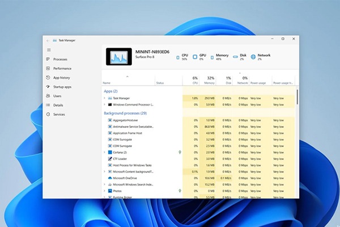Click the Disk indicator icon in header

pos(235,57)
